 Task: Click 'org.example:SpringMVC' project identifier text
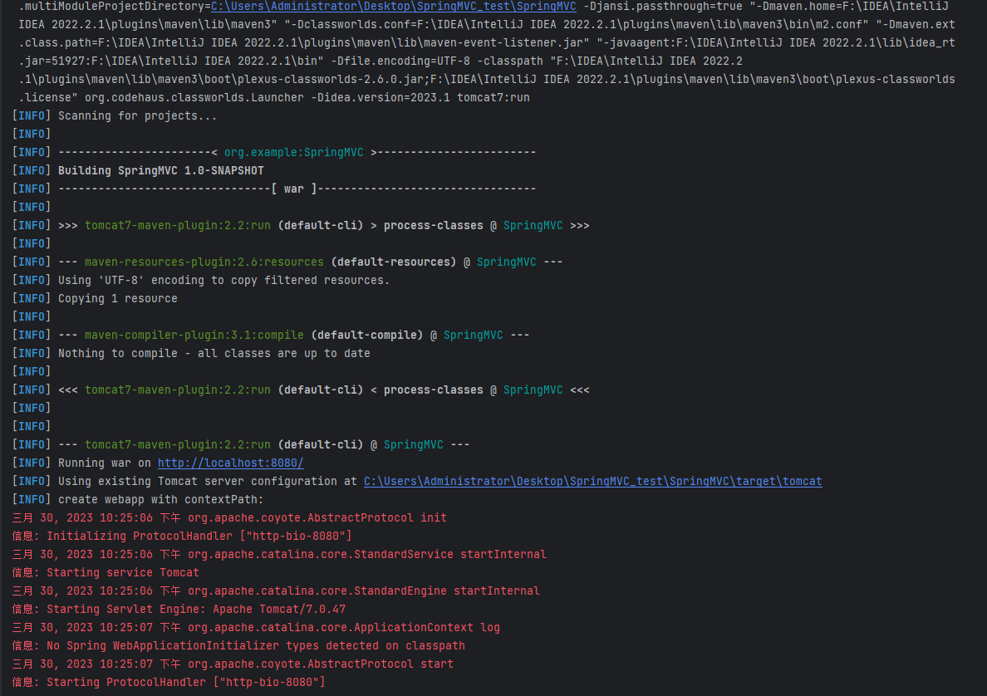click(293, 152)
